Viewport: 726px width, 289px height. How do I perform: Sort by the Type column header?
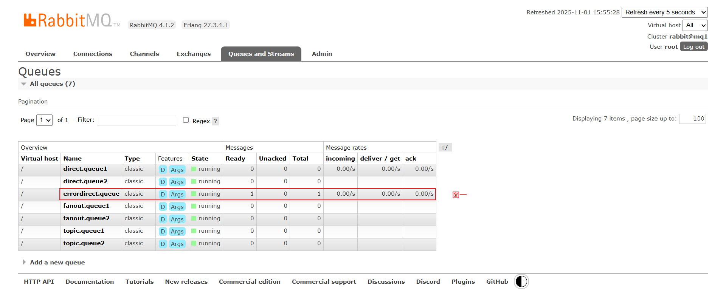click(x=132, y=159)
